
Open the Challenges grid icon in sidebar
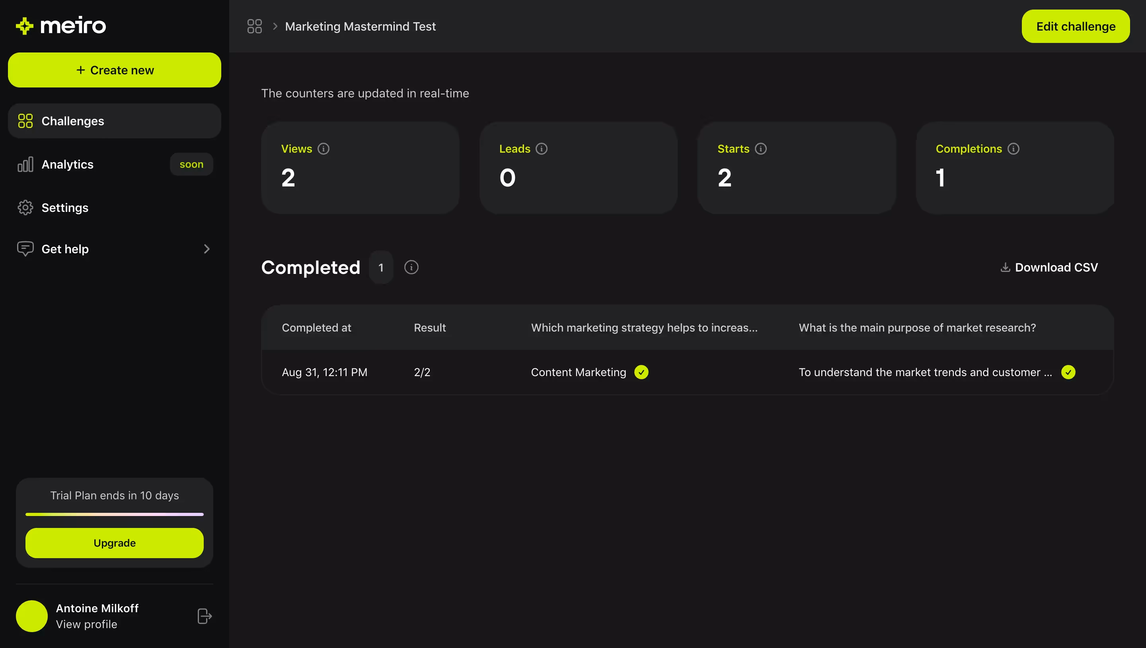coord(25,120)
